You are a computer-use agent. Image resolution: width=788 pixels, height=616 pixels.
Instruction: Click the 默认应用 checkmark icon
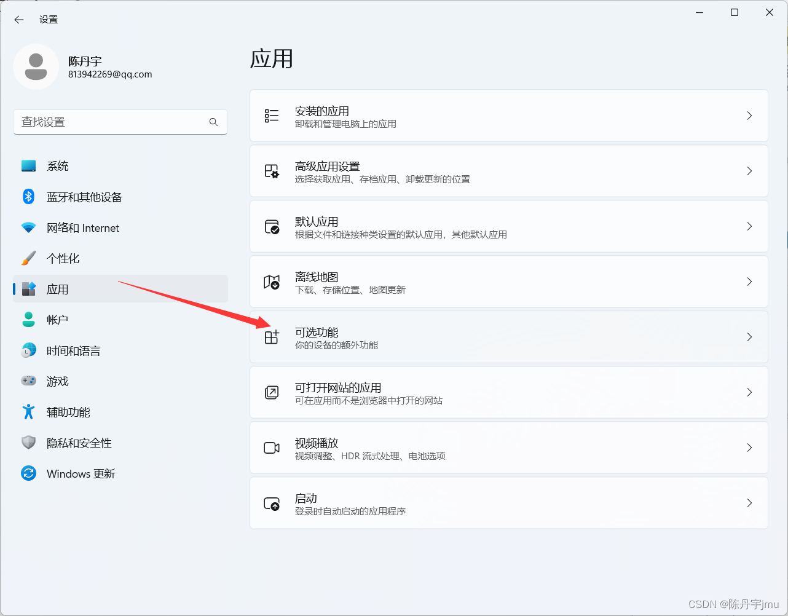(272, 226)
